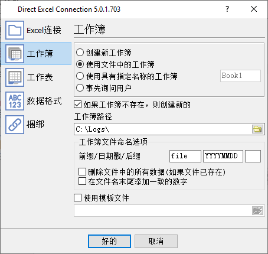Click the template file path field
This screenshot has width=268, height=254.
(x=163, y=210)
